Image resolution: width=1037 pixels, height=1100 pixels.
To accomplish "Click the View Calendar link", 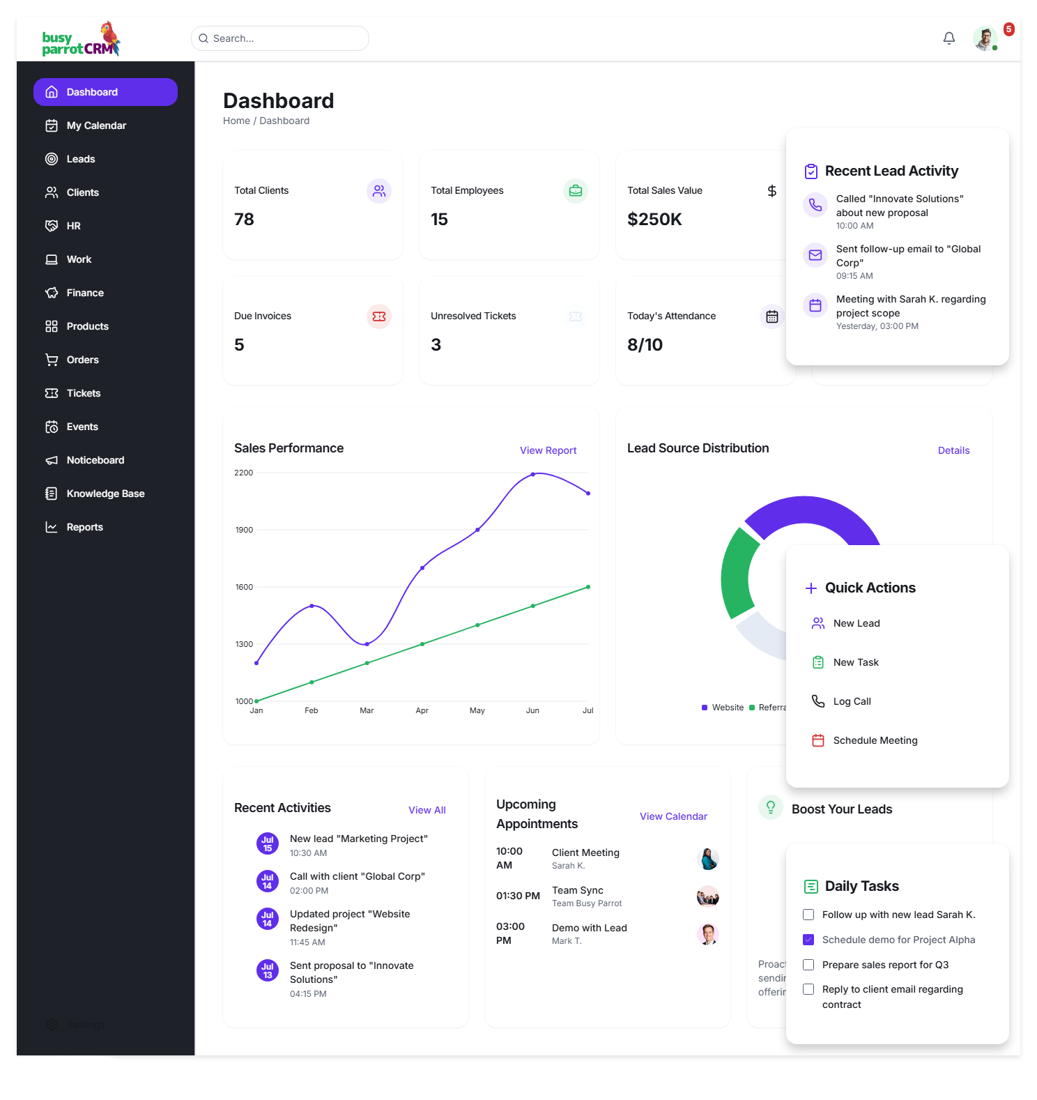I will click(673, 816).
